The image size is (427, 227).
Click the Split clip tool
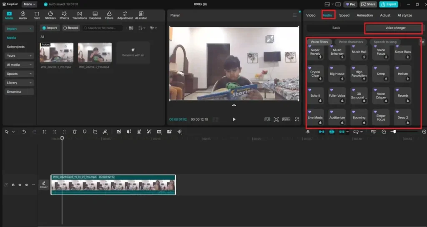coord(44,131)
